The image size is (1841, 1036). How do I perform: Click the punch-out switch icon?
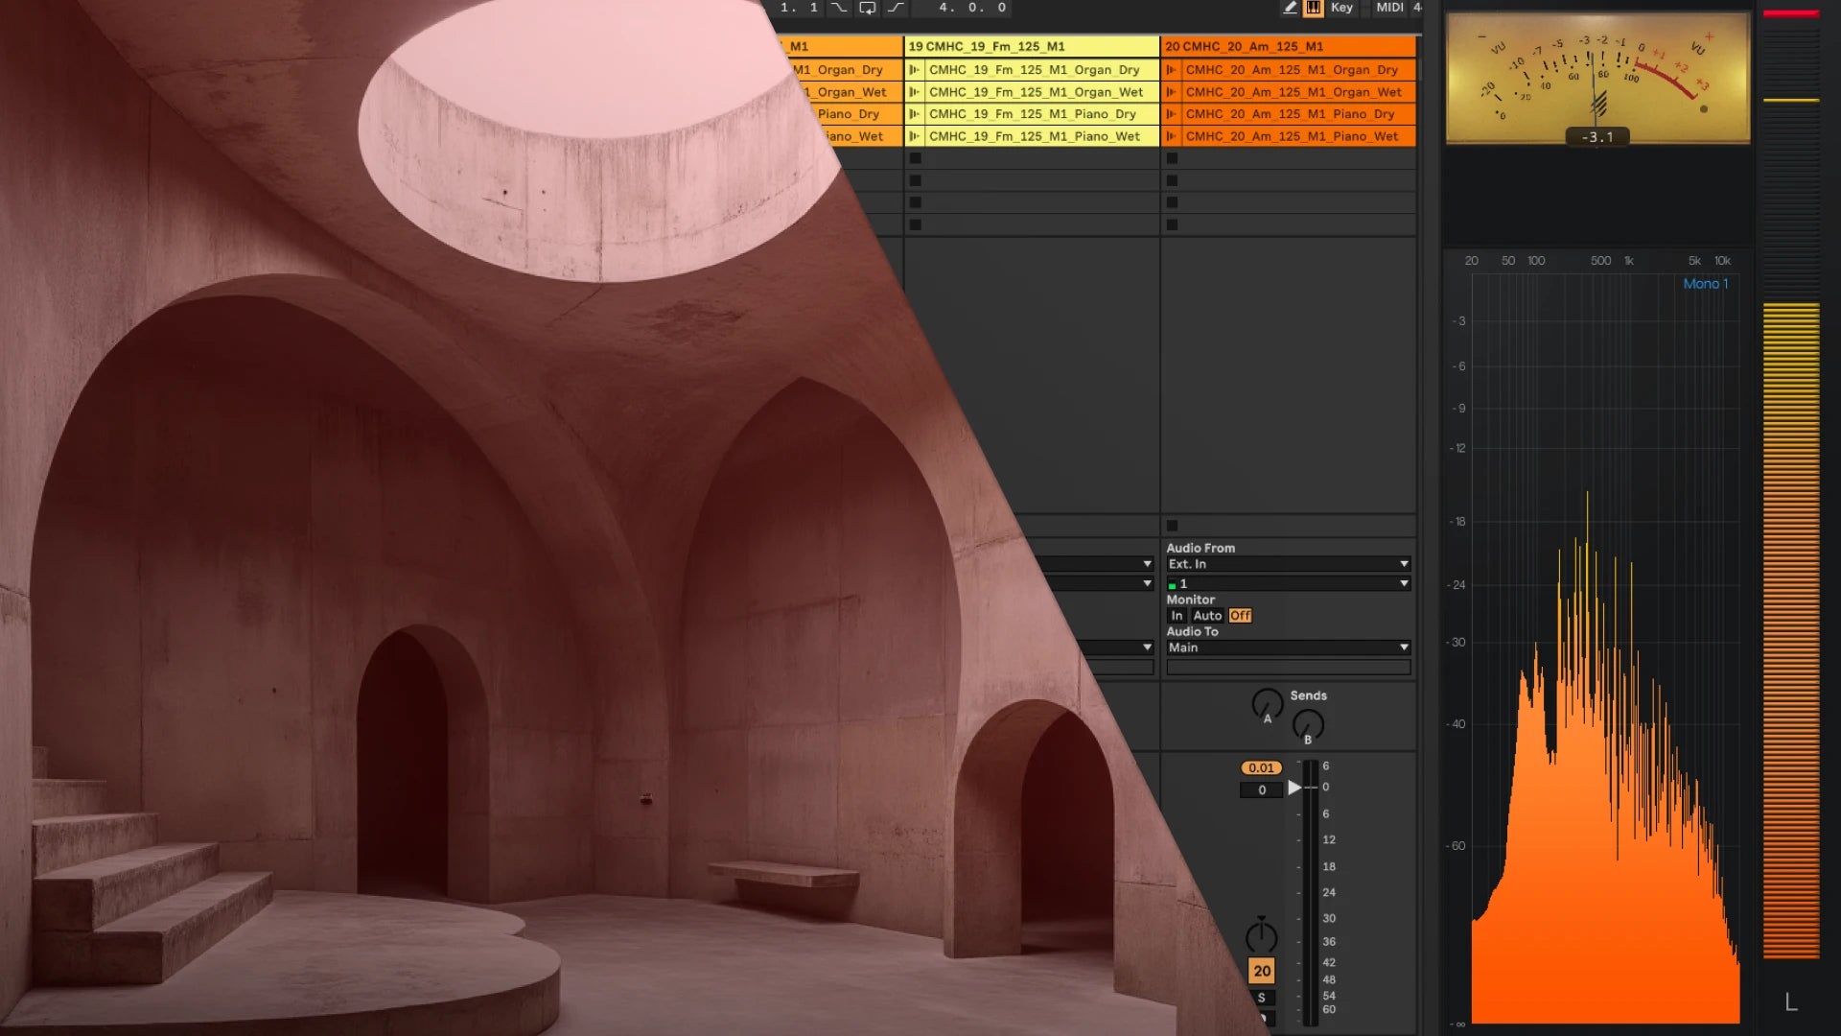(896, 8)
